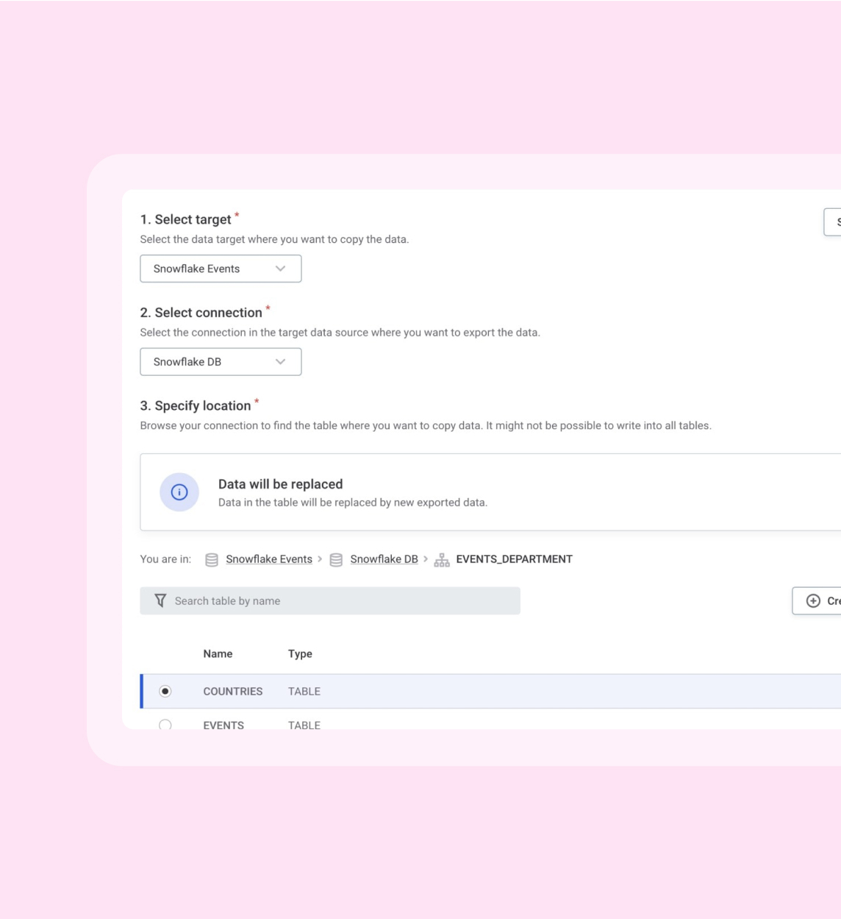Navigate to Snowflake Events breadcrumb link
The image size is (841, 919).
269,559
